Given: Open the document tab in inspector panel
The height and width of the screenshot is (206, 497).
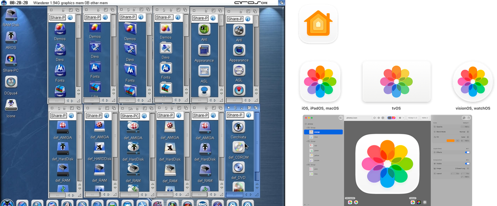Looking at the screenshot, I should click(x=468, y=118).
